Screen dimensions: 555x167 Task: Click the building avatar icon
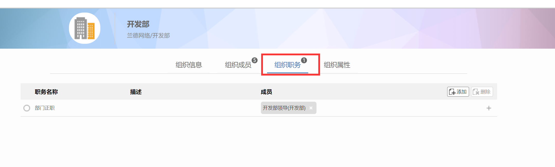pos(85,28)
